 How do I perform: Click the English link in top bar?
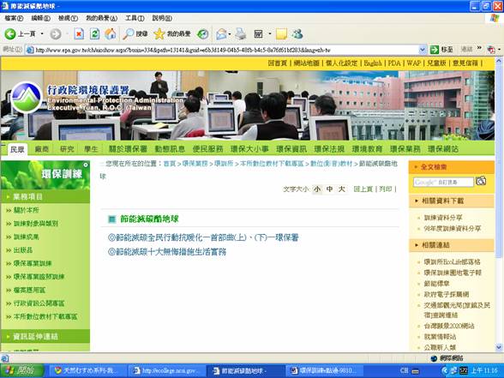[373, 63]
